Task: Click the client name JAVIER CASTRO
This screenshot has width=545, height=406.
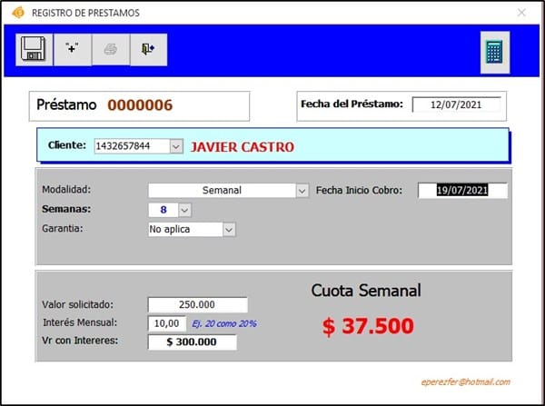Action: click(x=243, y=147)
